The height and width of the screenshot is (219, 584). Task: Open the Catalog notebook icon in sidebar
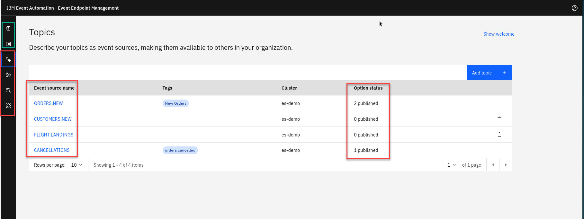[x=8, y=29]
